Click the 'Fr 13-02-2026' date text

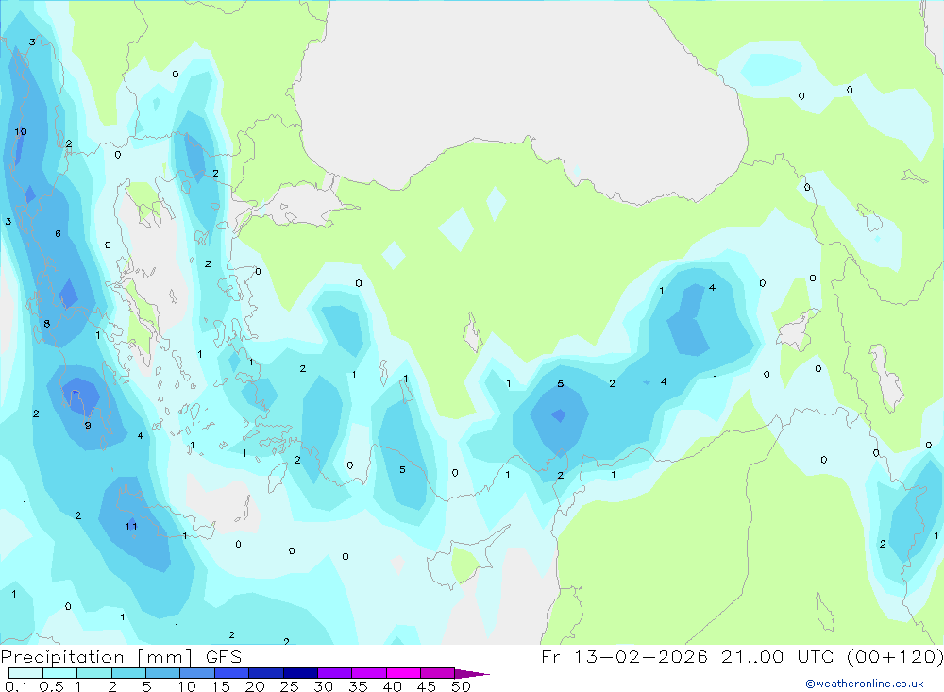click(x=625, y=656)
